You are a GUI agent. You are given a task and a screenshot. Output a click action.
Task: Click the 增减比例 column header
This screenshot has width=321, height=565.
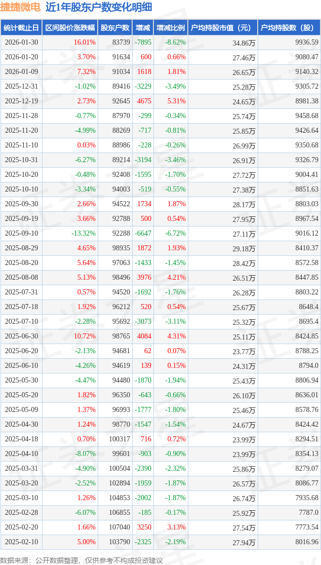171,28
